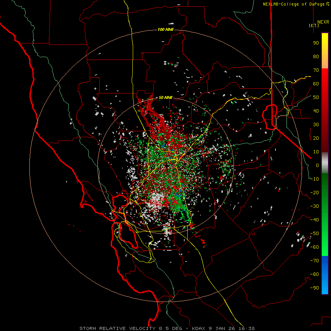The image size is (331, 331).
Task: Click the gray zero-velocity segment of color scale
Action: point(325,163)
